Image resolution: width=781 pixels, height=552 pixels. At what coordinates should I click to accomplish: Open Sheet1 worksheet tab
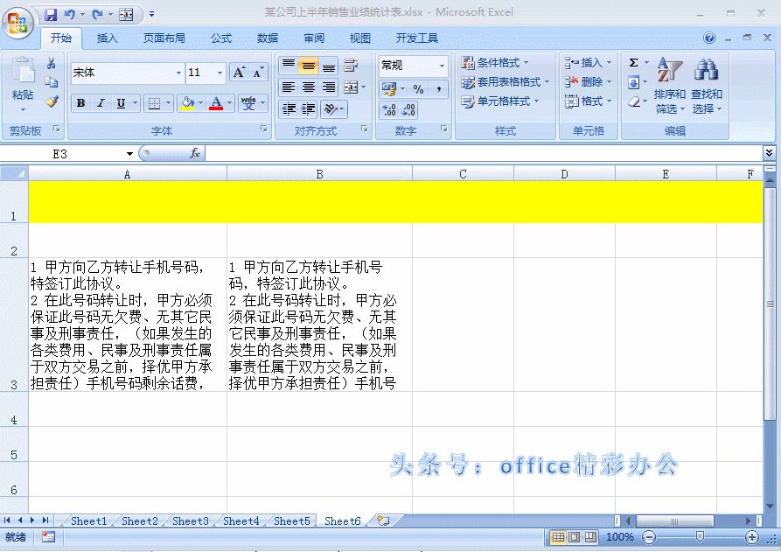click(x=88, y=521)
